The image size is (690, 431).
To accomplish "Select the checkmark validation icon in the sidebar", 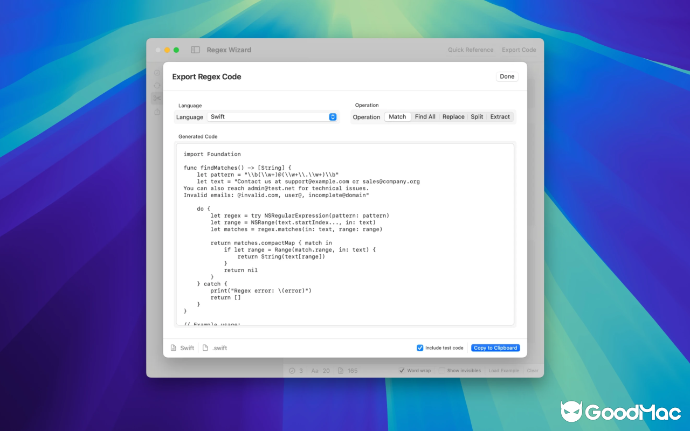I will click(x=157, y=72).
